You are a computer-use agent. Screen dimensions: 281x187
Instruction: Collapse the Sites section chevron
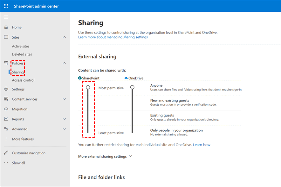(x=64, y=37)
